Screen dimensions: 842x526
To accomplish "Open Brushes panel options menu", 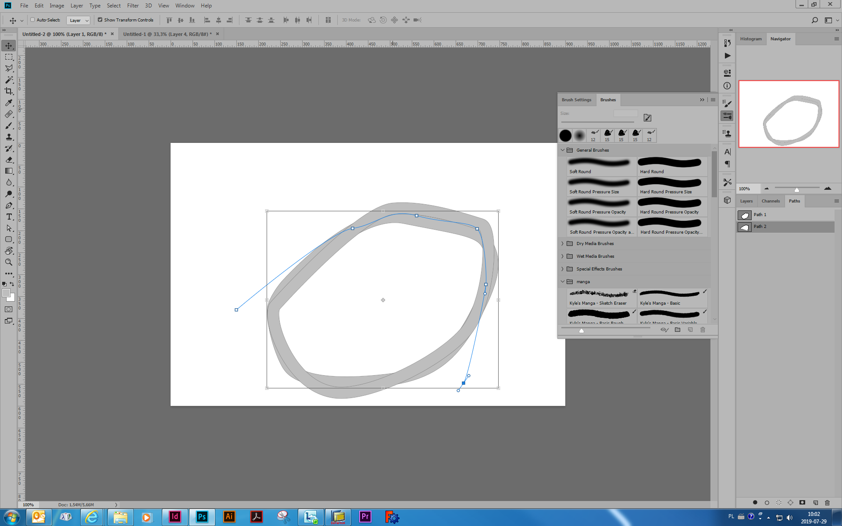I will click(x=713, y=100).
